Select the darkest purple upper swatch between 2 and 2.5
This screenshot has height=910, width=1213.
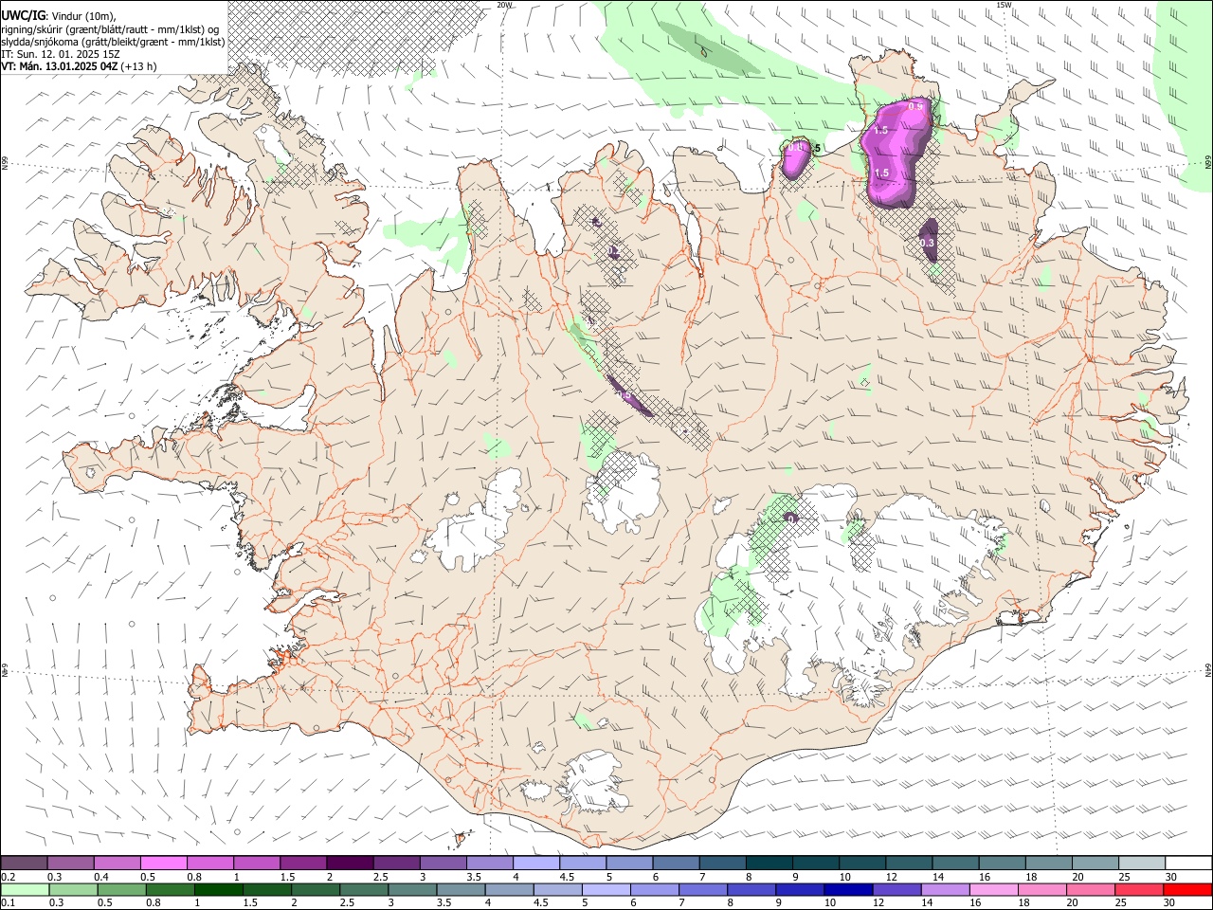[x=350, y=863]
